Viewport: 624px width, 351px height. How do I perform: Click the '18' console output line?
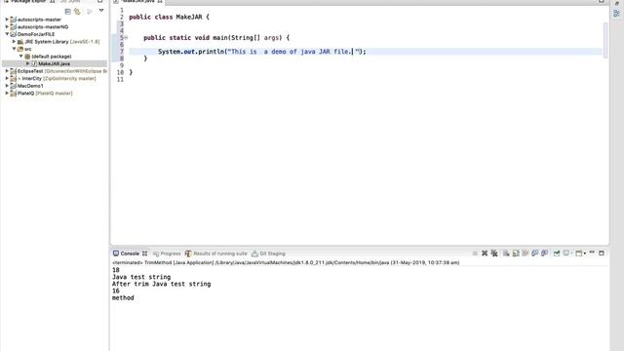coord(116,270)
